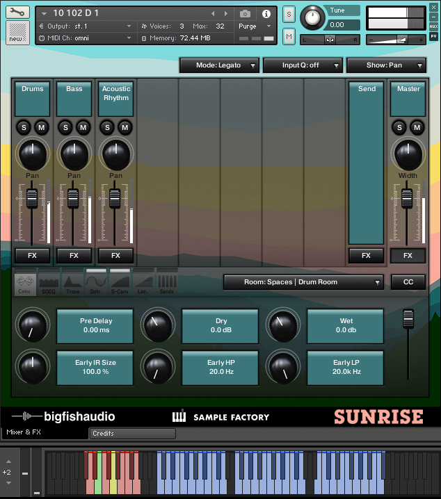Toggle the S-Com enable bar off
The image size is (441, 499).
point(120,270)
